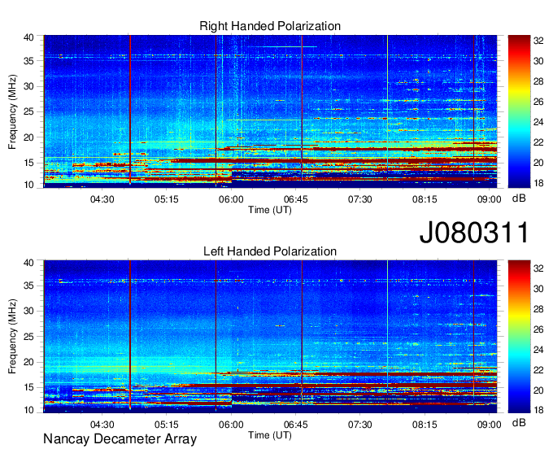Click 09:00 tick on Left Handed time axis

490,425
